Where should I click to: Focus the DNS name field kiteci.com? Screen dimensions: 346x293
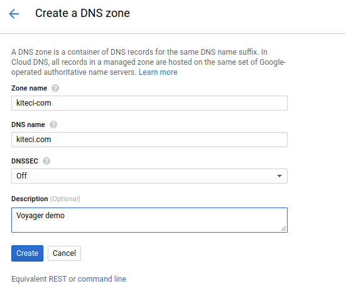tap(149, 140)
